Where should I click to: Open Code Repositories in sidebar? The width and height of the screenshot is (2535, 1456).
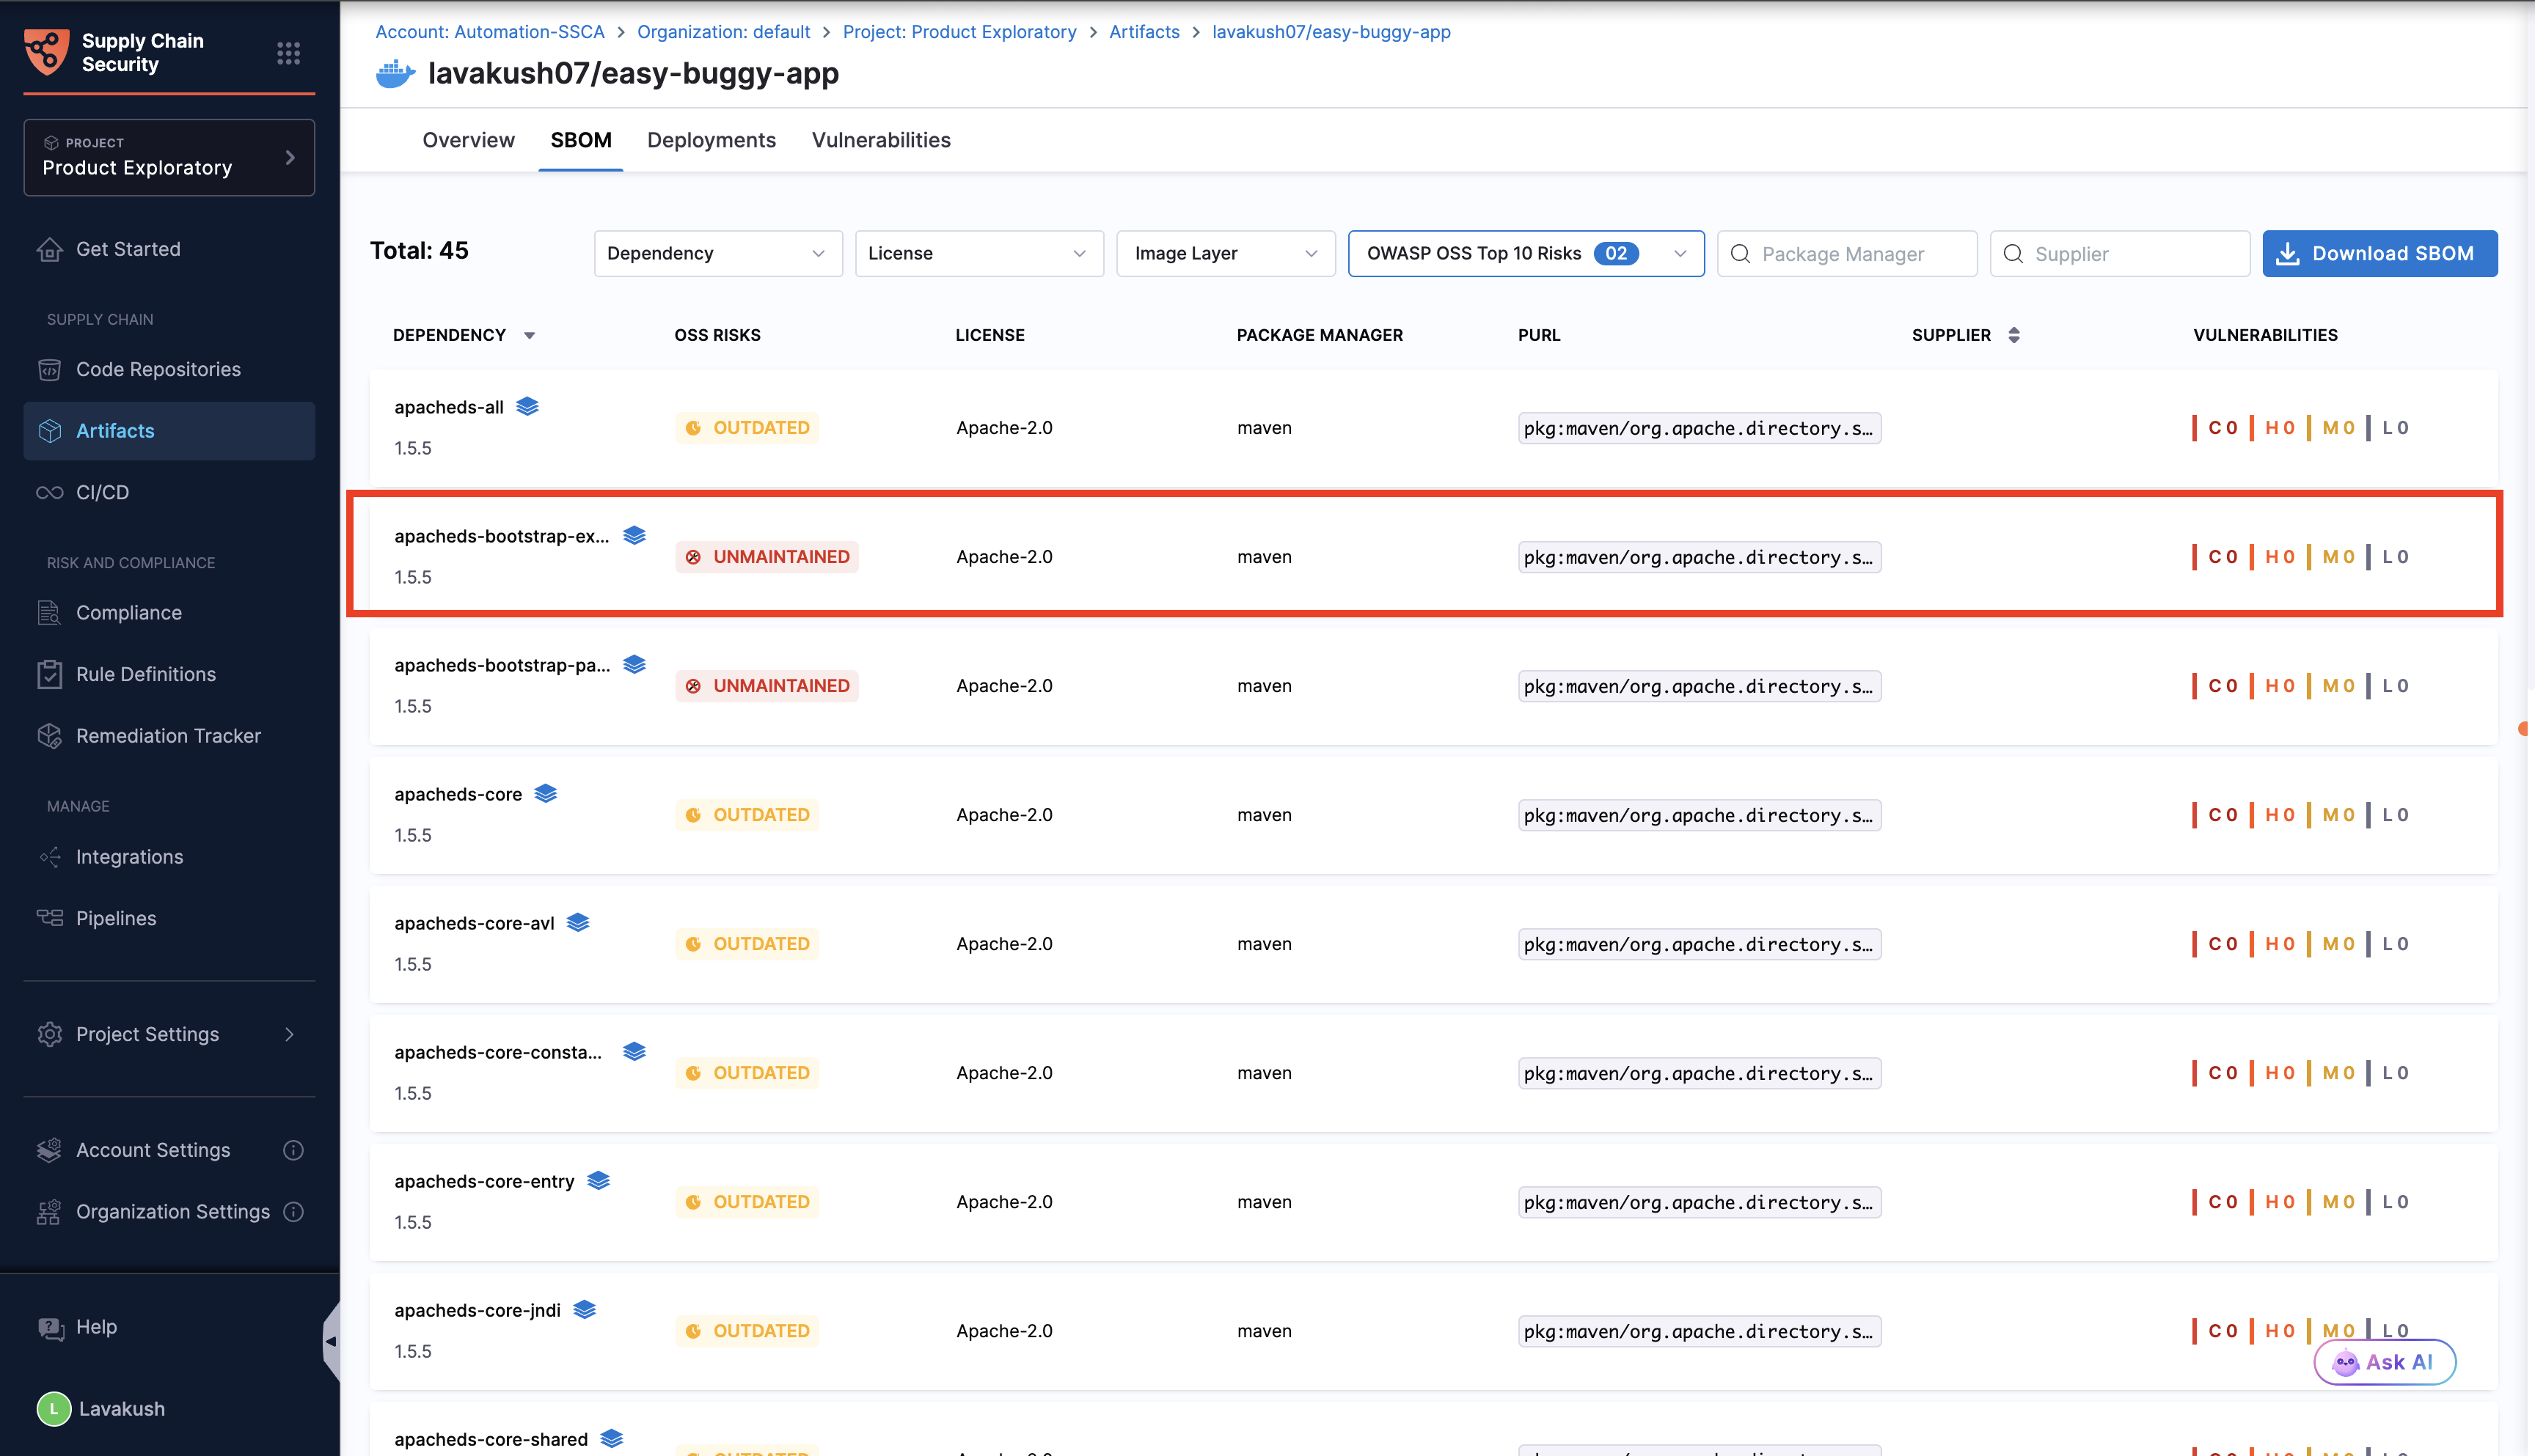[x=158, y=369]
